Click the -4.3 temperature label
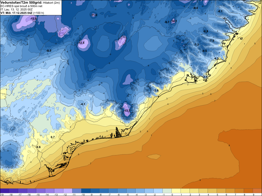Screen dimensions: 262x196 point(216,58)
